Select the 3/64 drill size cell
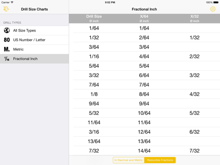 click(x=94, y=47)
